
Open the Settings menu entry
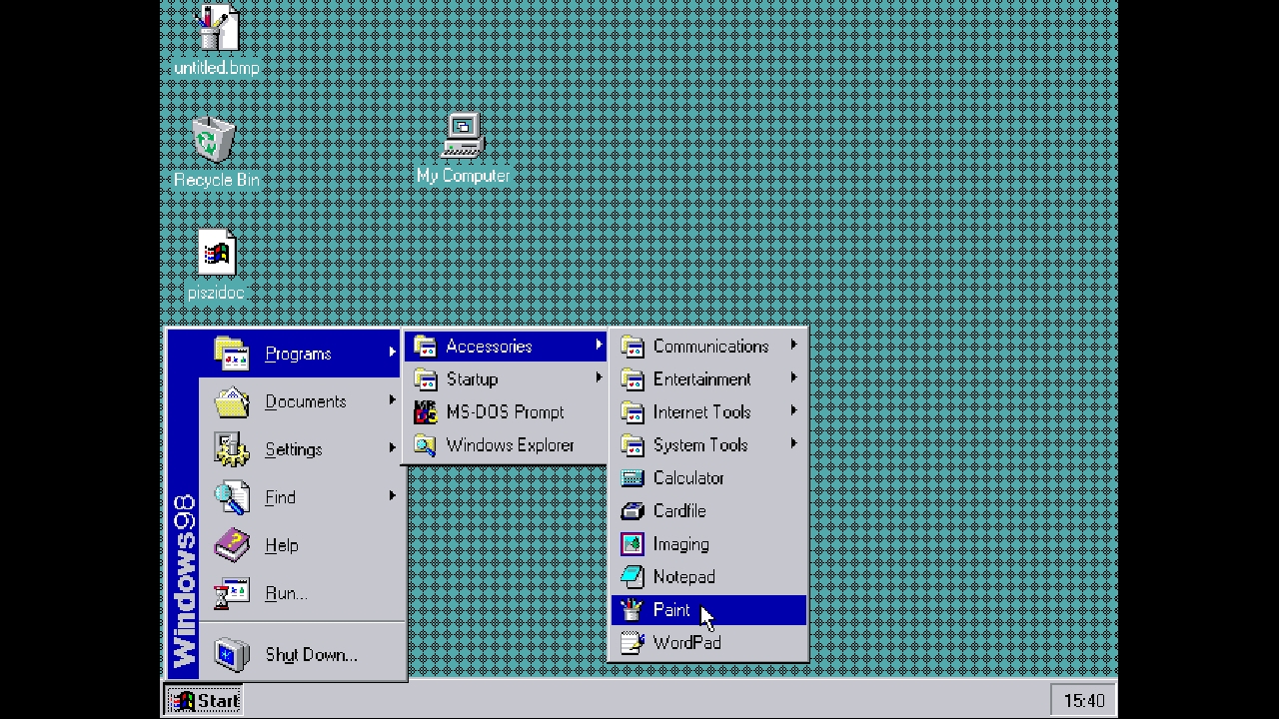tap(293, 449)
